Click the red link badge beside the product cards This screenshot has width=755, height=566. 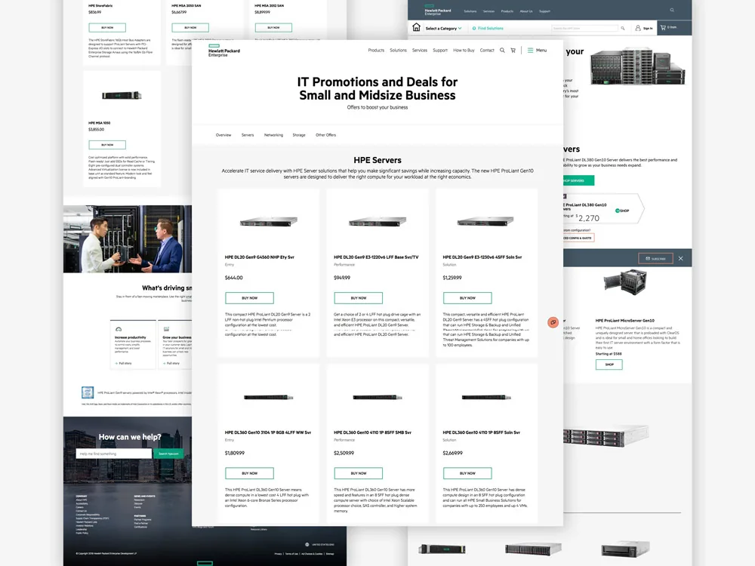click(553, 322)
